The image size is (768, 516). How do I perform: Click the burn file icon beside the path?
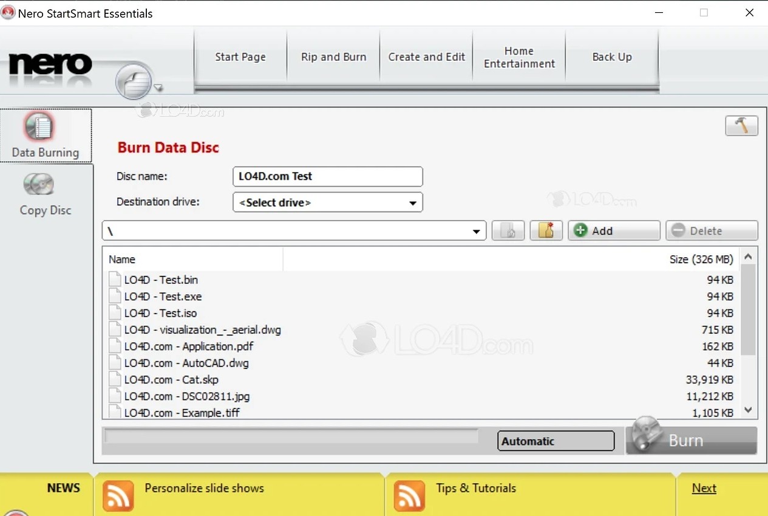coord(508,230)
